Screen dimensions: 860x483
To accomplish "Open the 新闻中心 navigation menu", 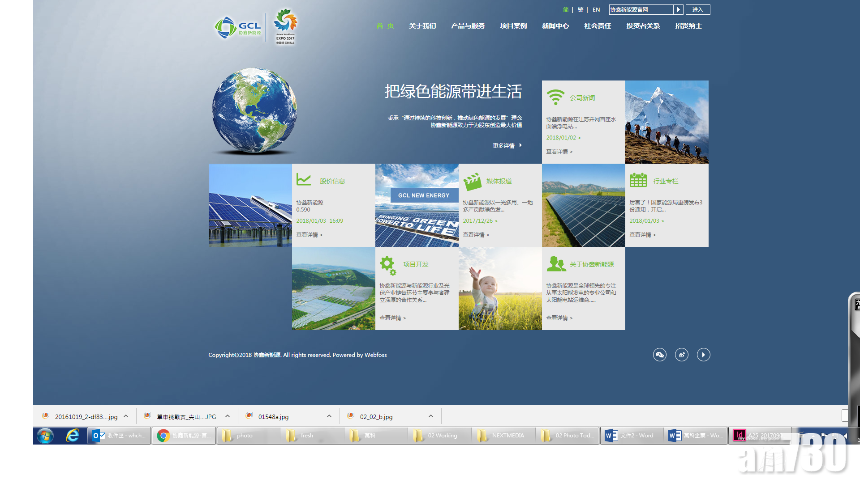I will coord(555,26).
